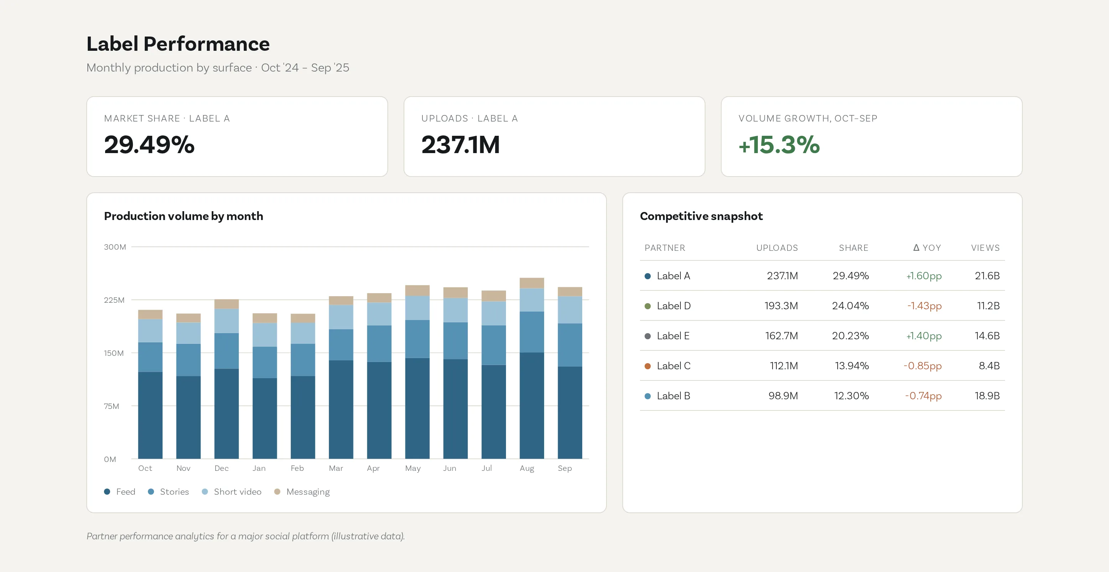Click the green dot beside Label D

[x=647, y=306]
